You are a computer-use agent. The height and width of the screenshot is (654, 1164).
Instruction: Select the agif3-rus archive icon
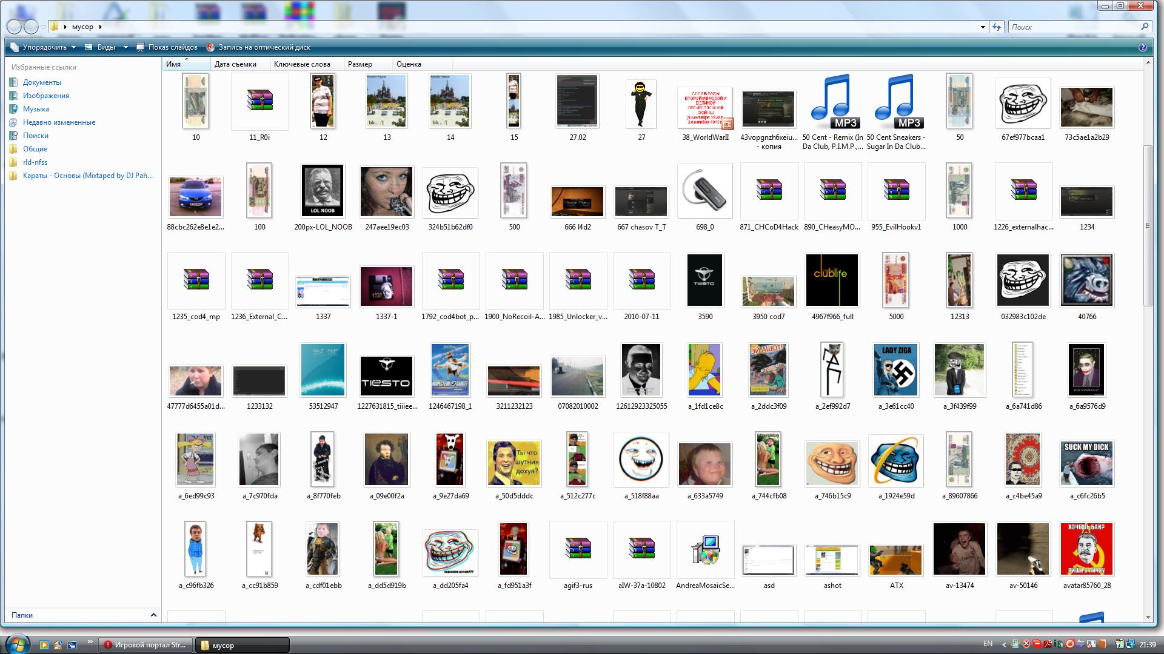pos(578,549)
